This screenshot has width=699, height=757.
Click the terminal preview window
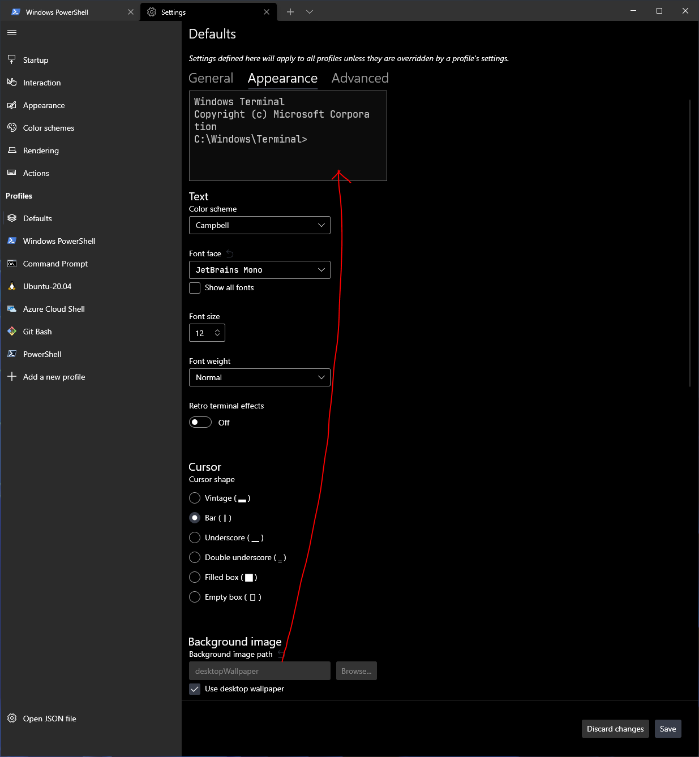[288, 136]
